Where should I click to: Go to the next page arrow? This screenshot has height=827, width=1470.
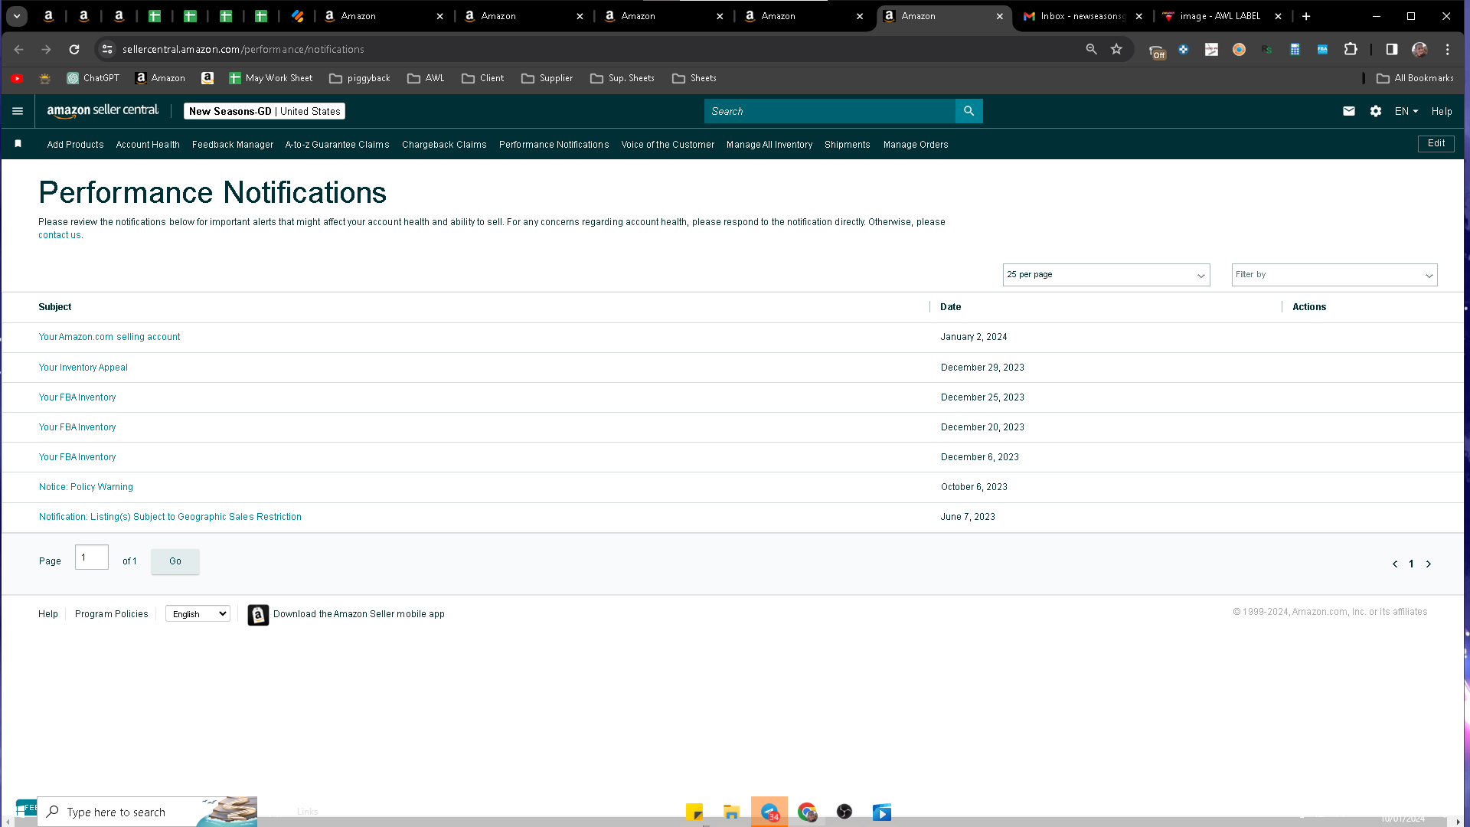[x=1428, y=564]
